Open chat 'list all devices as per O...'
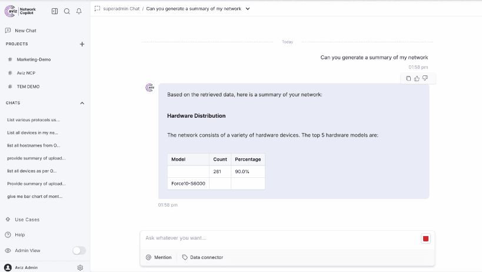Viewport: 482px width, 272px height. pyautogui.click(x=32, y=171)
